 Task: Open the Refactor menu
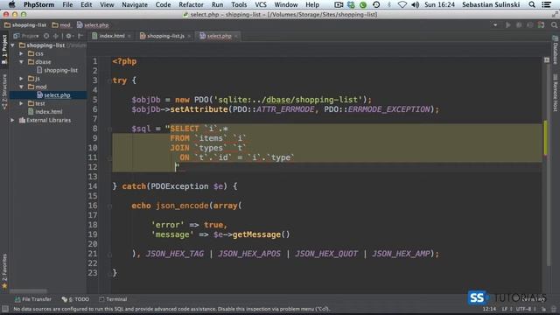[x=191, y=4]
